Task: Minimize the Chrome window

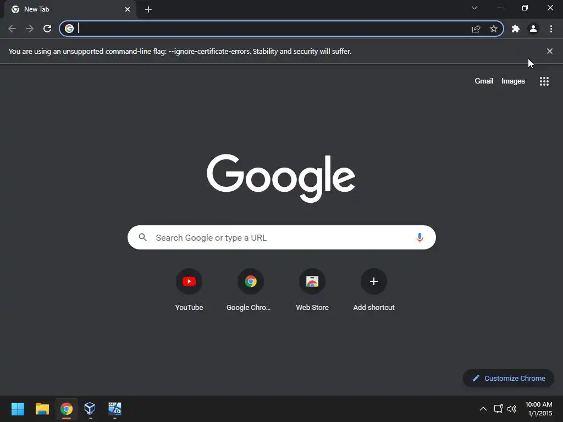Action: click(x=500, y=8)
